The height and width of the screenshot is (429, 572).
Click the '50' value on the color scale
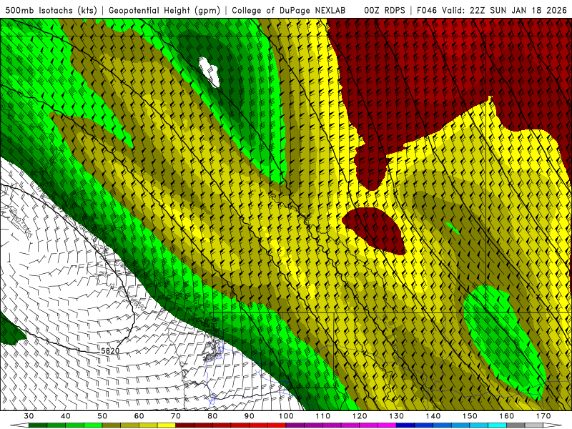click(x=102, y=416)
